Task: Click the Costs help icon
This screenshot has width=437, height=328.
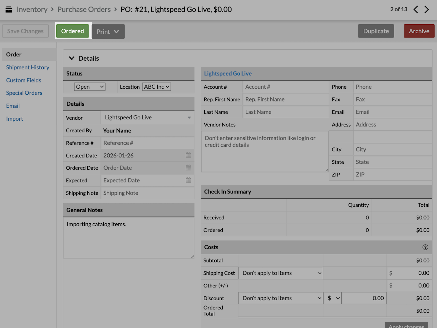Action: (x=425, y=247)
